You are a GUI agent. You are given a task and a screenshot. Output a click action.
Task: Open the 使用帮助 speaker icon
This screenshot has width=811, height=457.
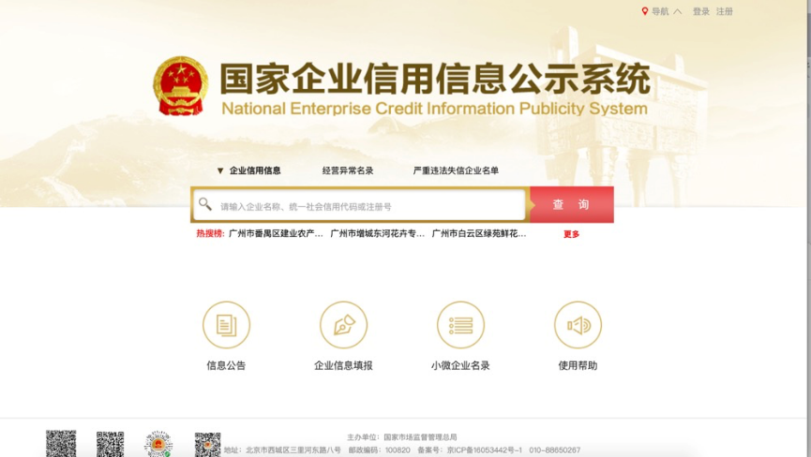click(578, 325)
